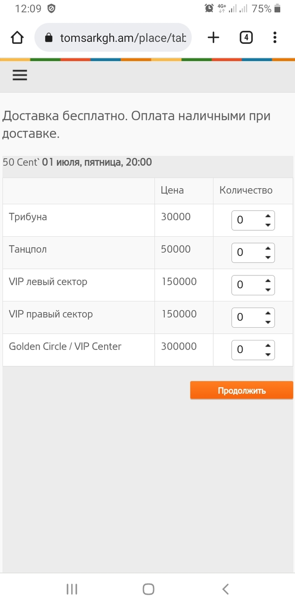Viewport: 295px width, 607px height.
Task: Open the hamburger menu
Action: click(20, 75)
